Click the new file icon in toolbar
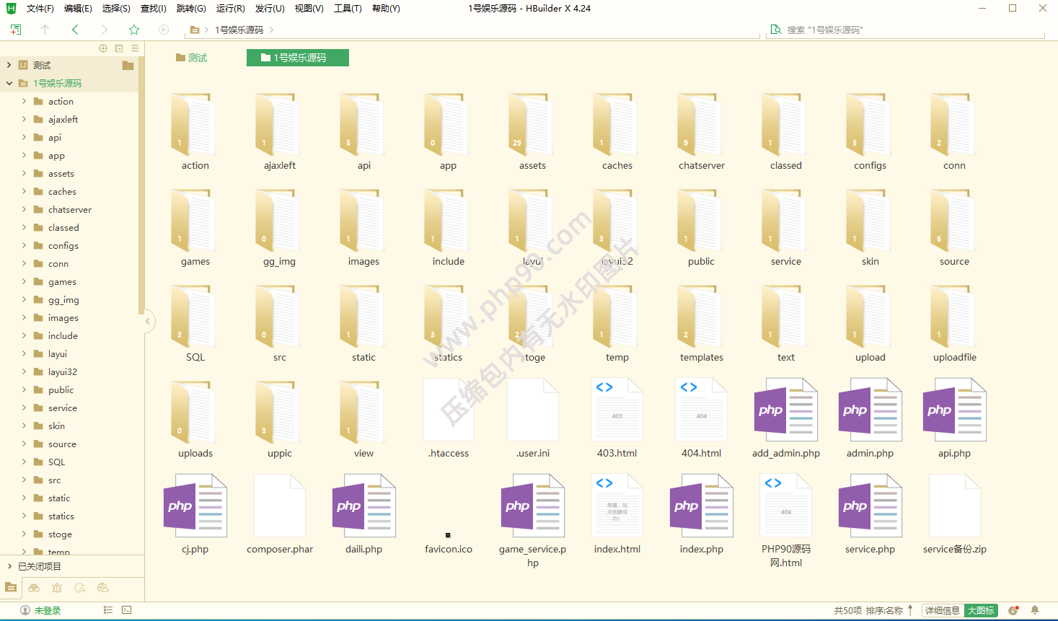Viewport: 1058px width, 621px height. 16,30
